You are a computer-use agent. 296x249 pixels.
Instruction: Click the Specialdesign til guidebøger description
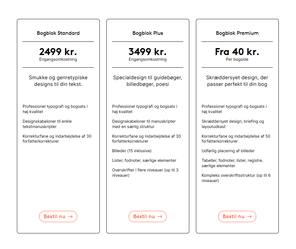[x=148, y=81]
